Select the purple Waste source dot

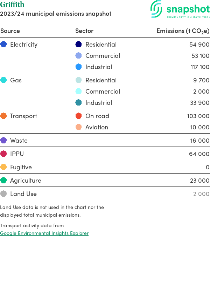point(3,141)
